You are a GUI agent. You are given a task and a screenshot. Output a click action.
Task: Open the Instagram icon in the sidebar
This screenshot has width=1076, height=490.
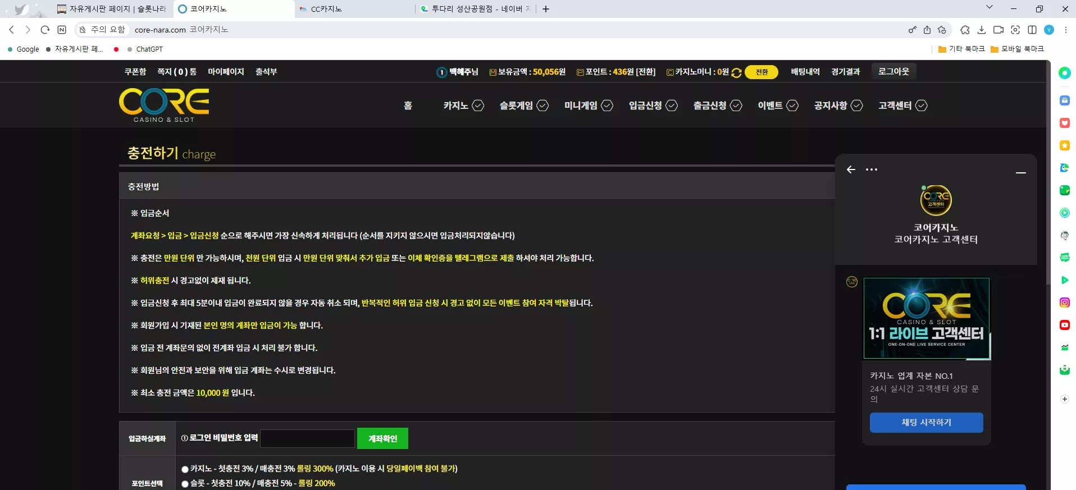coord(1065,303)
